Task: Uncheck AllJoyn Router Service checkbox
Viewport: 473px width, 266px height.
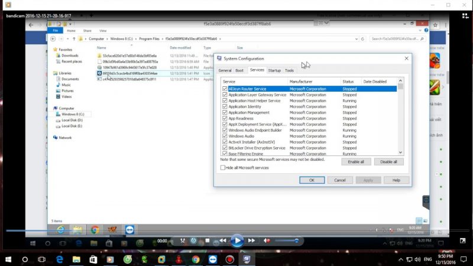Action: (x=225, y=89)
